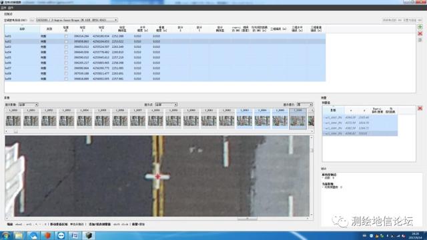Click the first column header of control point table
The height and width of the screenshot is (240, 427).
pyautogui.click(x=22, y=29)
